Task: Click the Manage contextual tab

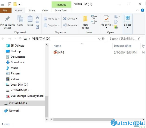Action: 61,5
